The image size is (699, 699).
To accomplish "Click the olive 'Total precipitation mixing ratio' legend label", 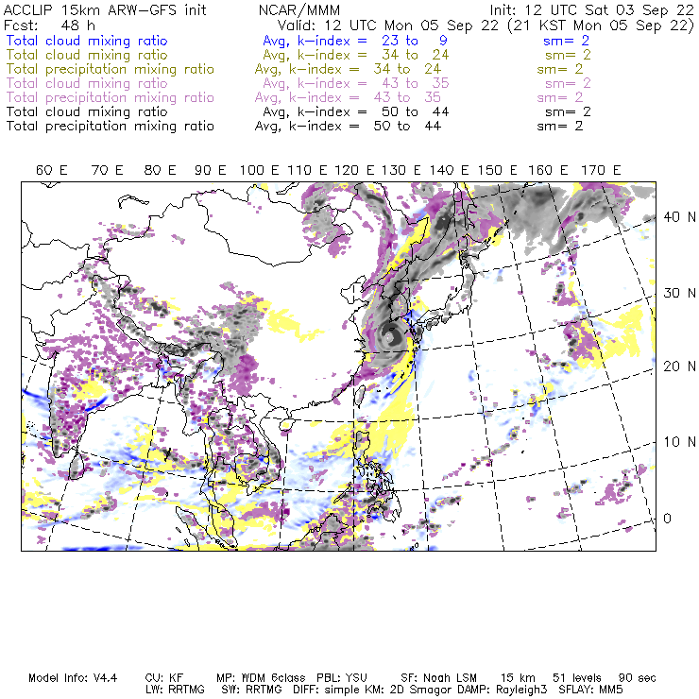I will (x=111, y=69).
